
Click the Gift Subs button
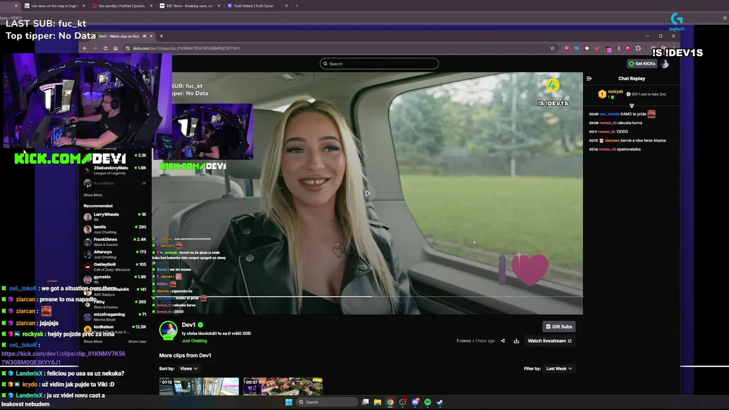[x=559, y=327]
